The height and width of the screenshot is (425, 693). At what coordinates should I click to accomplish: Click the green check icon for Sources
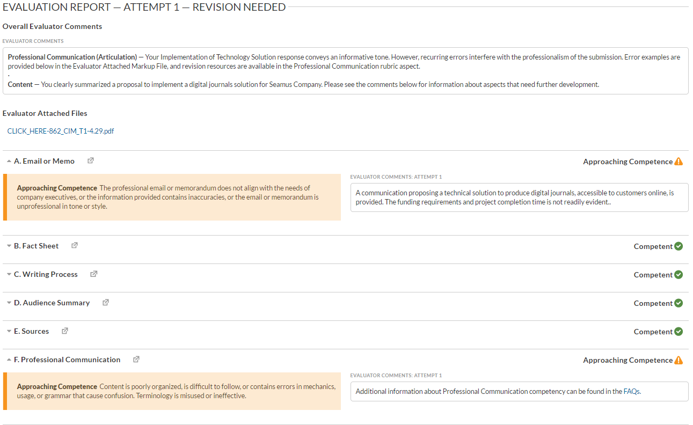(679, 332)
